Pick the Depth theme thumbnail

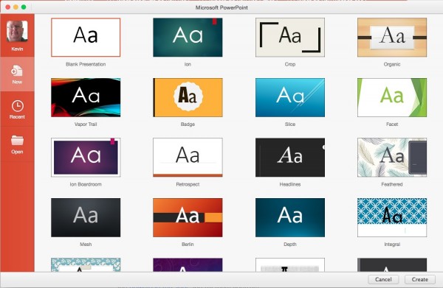coord(290,217)
